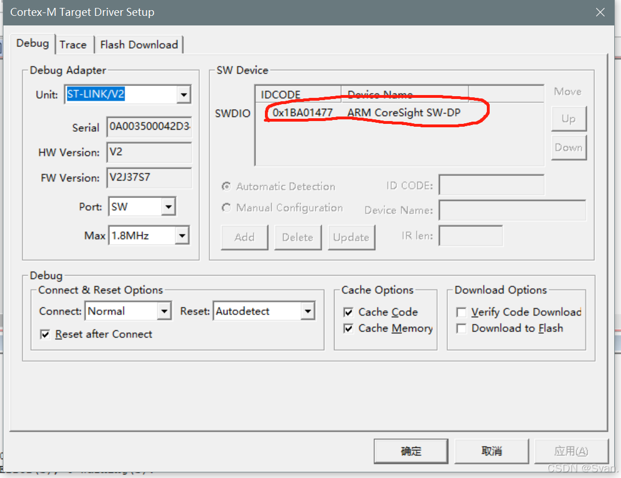Click the ID CODE input field
This screenshot has width=621, height=478.
click(x=491, y=185)
